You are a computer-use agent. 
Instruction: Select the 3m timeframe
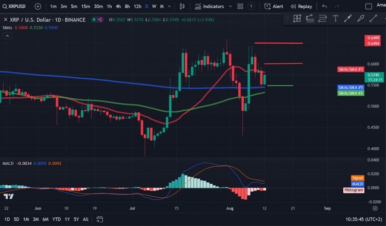[63, 6]
